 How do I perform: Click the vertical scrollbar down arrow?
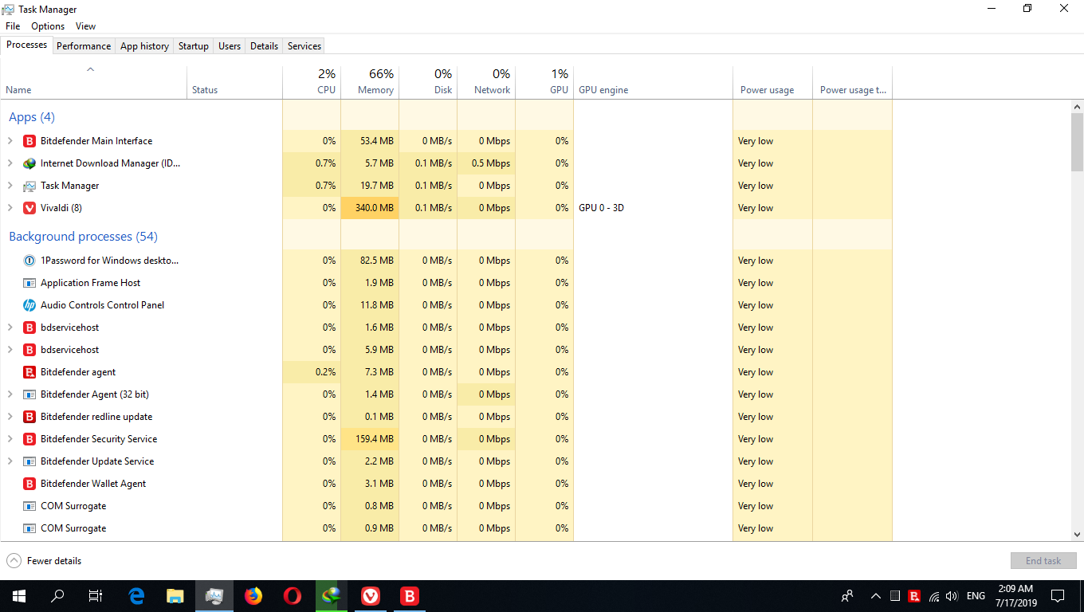[x=1077, y=535]
